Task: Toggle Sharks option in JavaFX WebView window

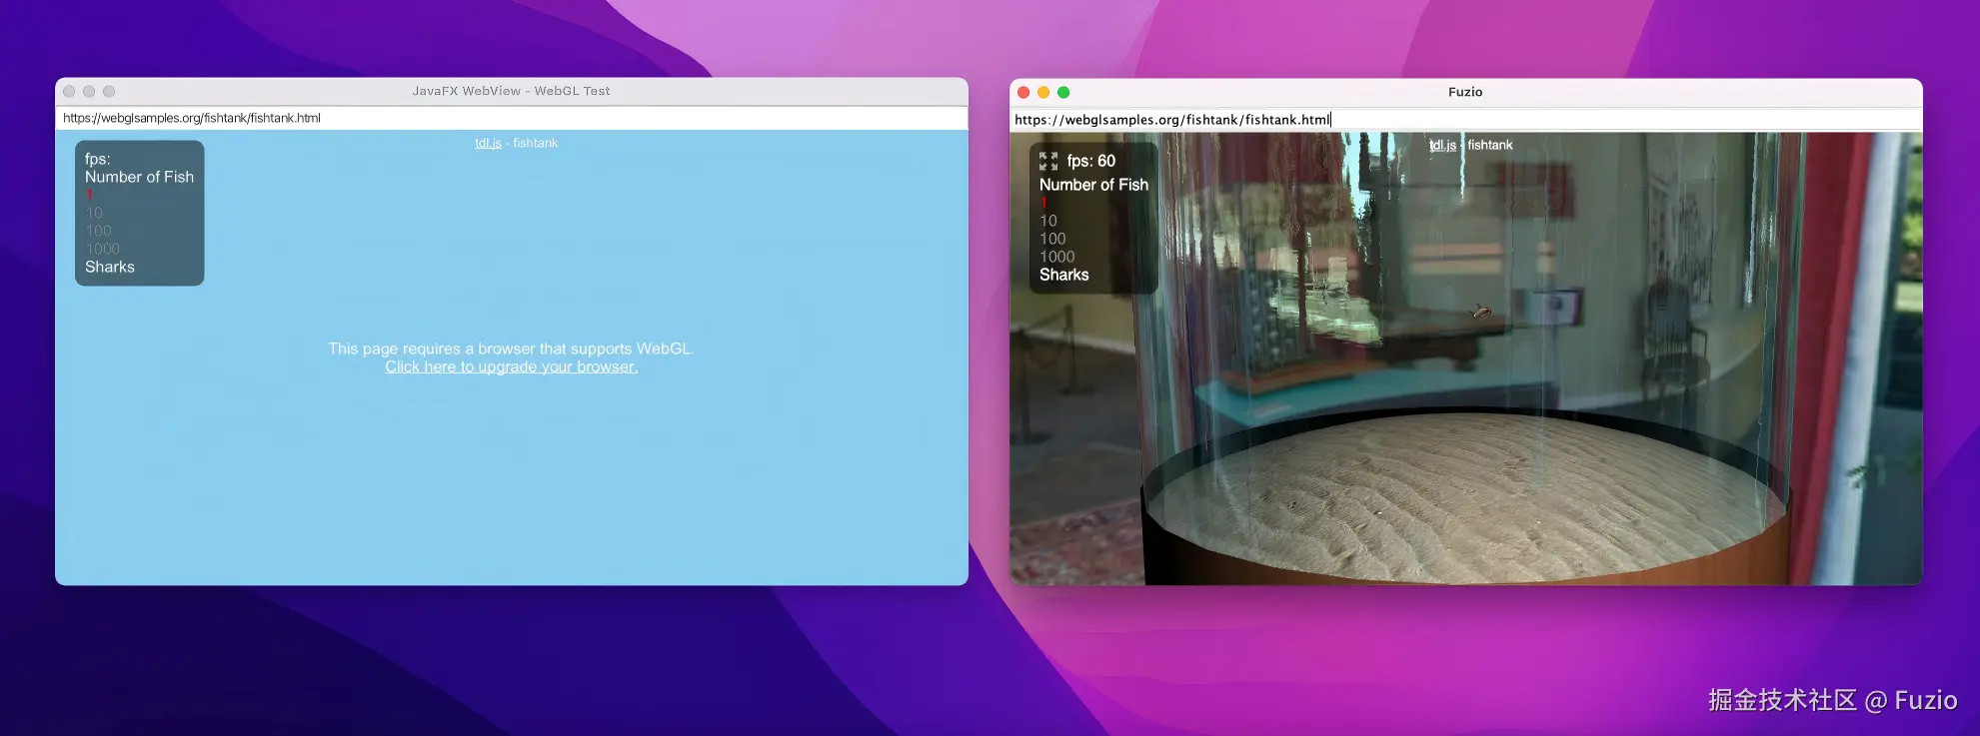Action: (110, 267)
